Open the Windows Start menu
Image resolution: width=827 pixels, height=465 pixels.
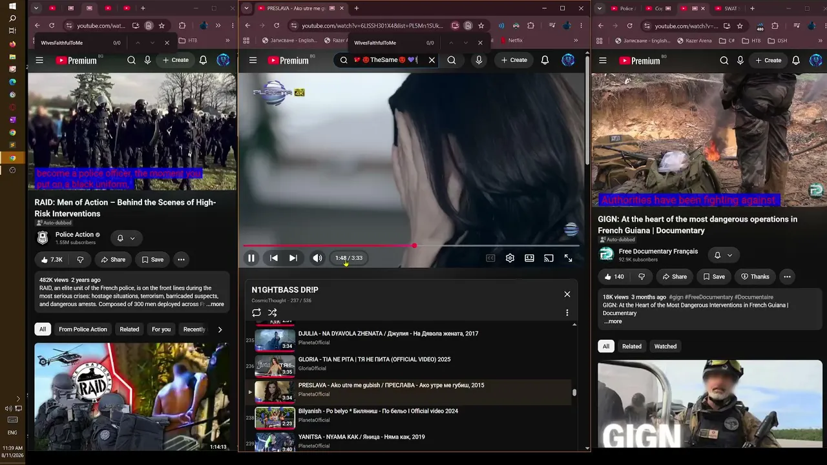12,6
